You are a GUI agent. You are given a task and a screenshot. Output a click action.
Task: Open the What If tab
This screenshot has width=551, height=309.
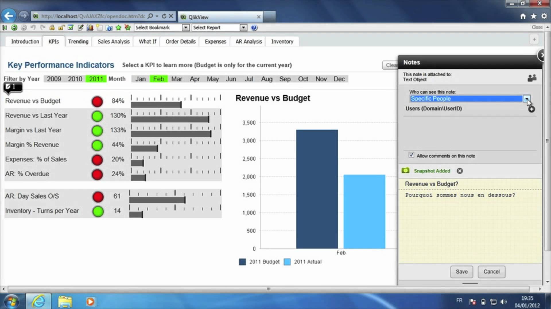[x=147, y=41]
